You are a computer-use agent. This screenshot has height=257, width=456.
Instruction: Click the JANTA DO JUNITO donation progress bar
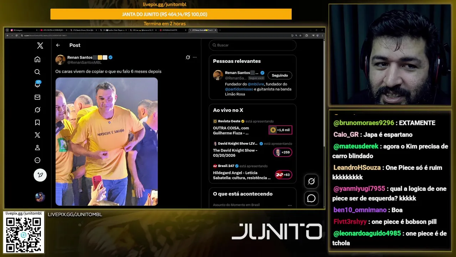tap(171, 14)
